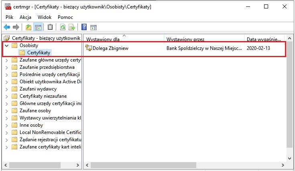295x171 pixels.
Task: Click the clipboard Paste toolbar icon
Action: pos(50,27)
